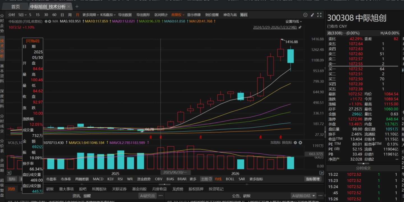Toggle 神奇九转 indicator
404x202 pixels.
click(230, 15)
